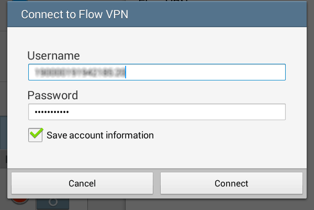The image size is (314, 210).
Task: Place cursor at end of the username text
Action: 127,72
